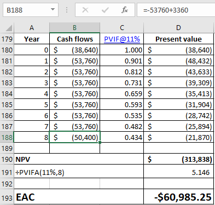
Task: Select PVIF cell 0.434
Action: click(122, 137)
